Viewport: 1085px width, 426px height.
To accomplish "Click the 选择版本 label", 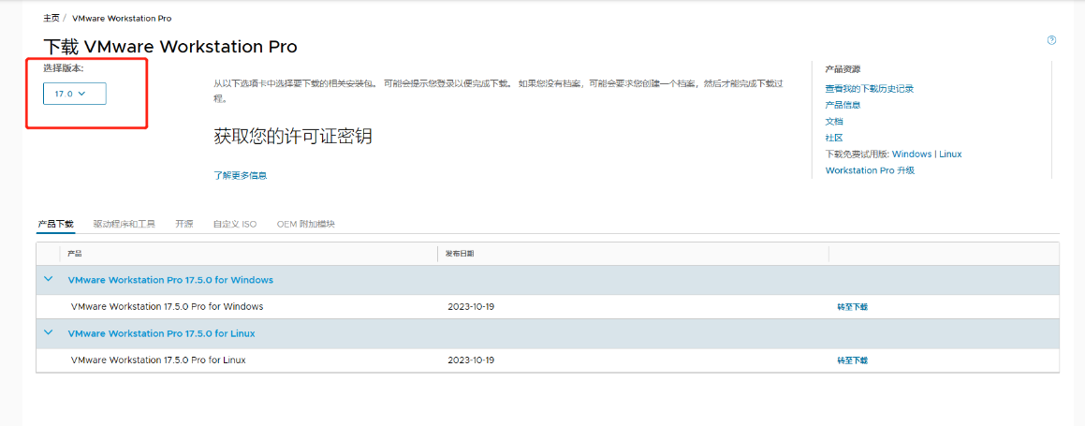I will (x=64, y=67).
